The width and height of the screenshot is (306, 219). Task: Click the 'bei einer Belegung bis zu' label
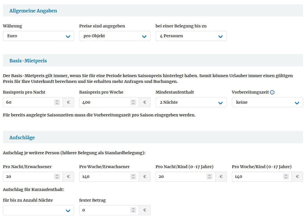pyautogui.click(x=181, y=26)
